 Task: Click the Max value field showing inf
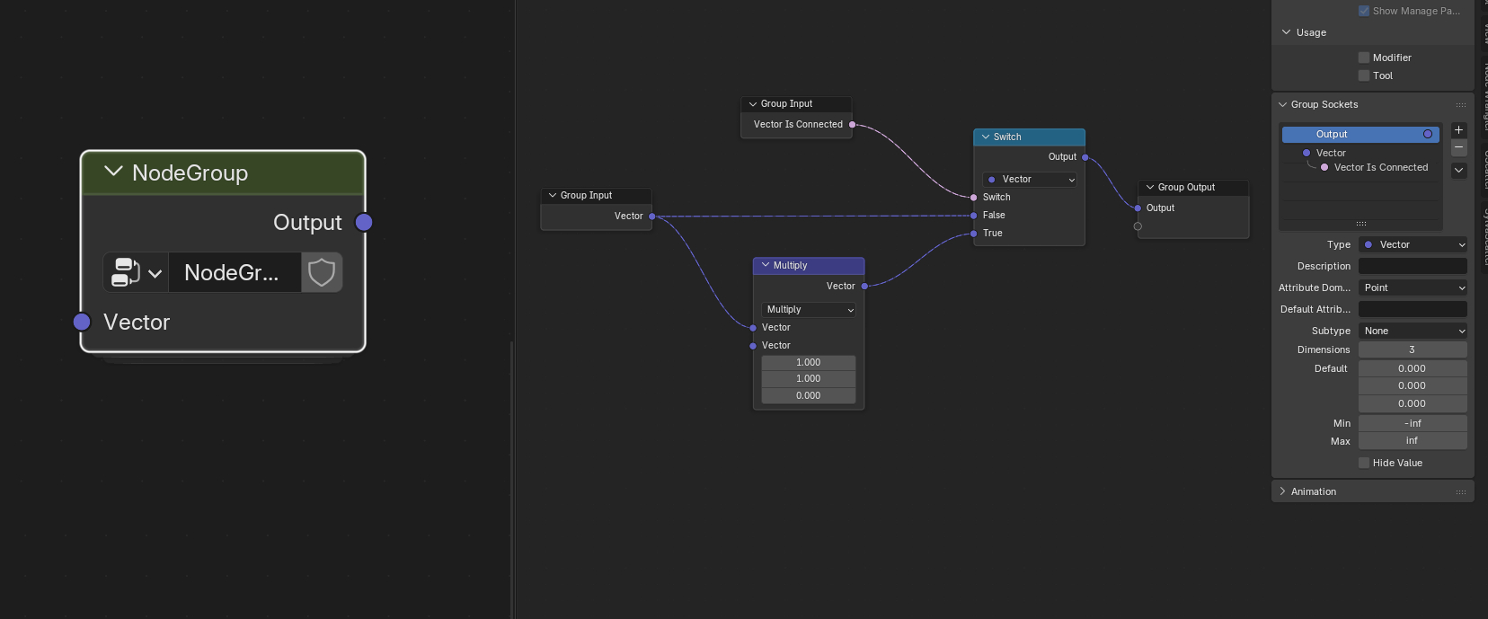(1413, 441)
